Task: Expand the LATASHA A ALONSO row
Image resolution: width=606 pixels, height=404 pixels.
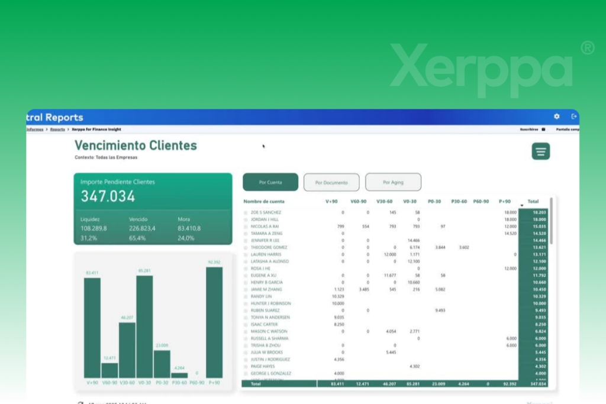Action: 246,261
